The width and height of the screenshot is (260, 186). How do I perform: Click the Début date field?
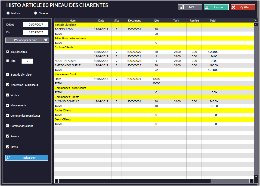36,25
